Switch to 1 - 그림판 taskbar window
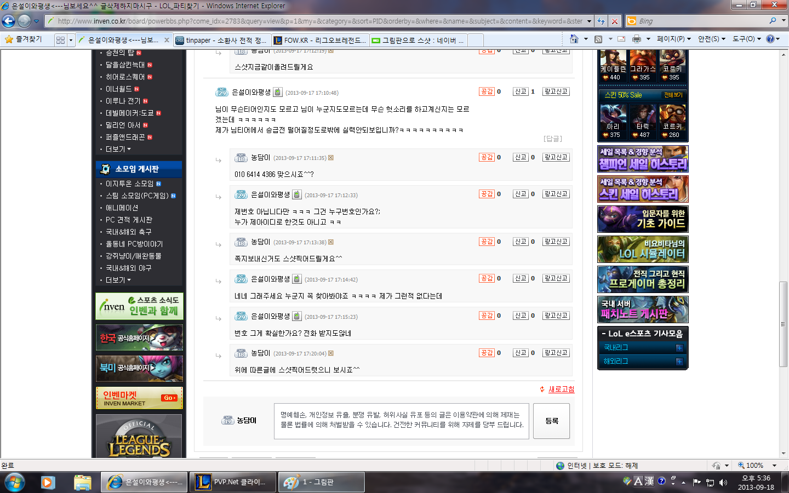 (321, 482)
